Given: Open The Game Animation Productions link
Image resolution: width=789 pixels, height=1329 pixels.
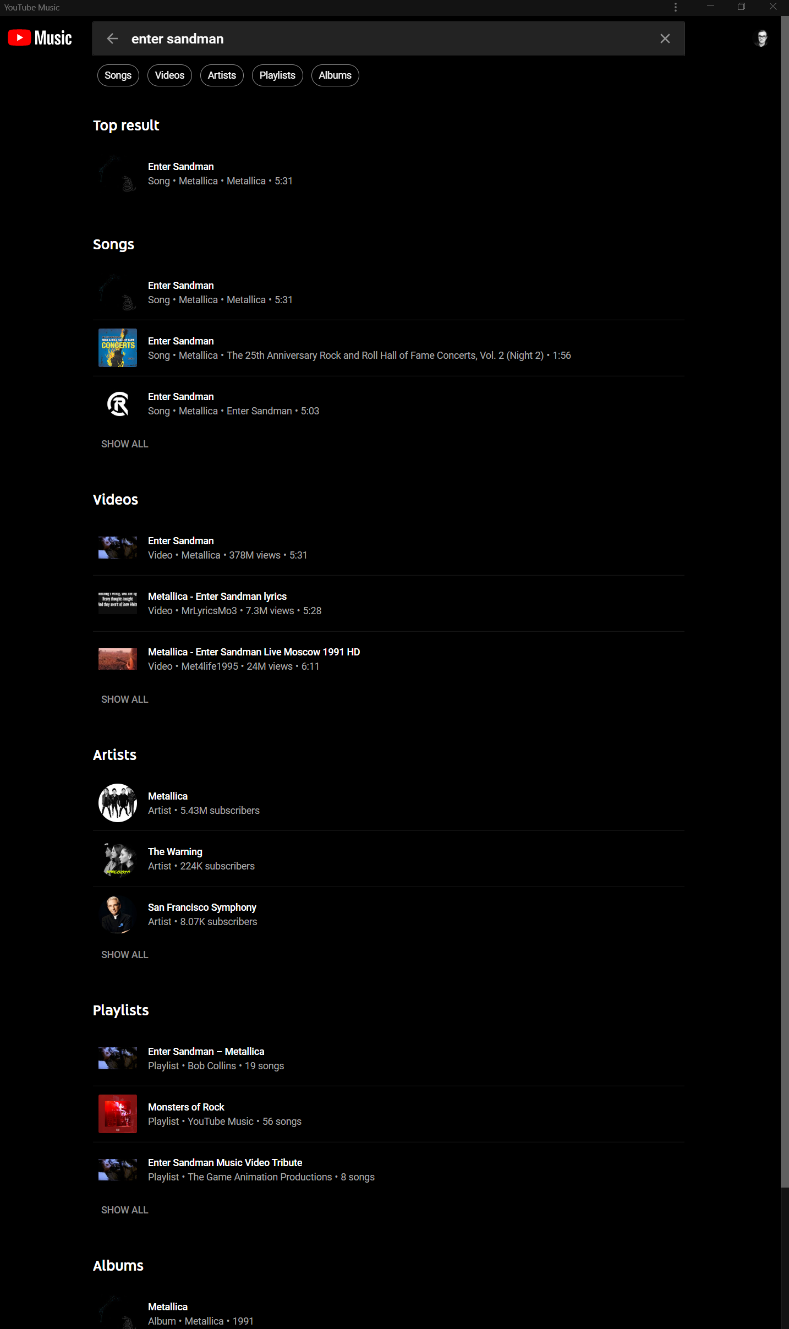Looking at the screenshot, I should coord(260,1177).
